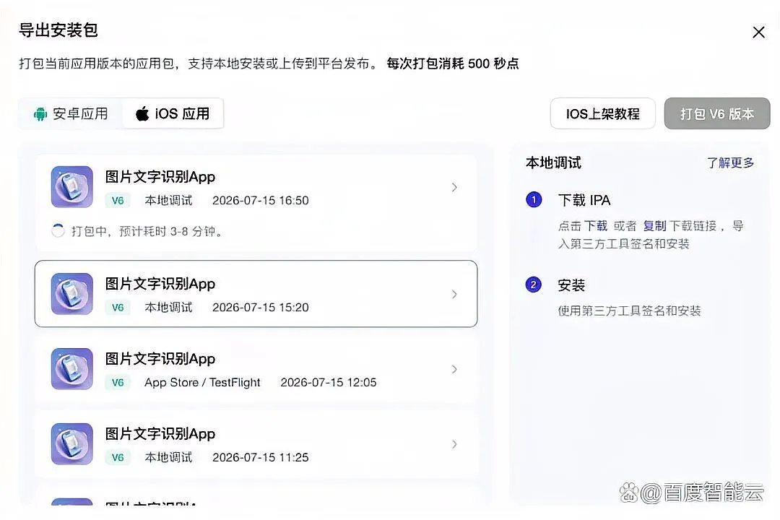Click 本地调试 label in the 15:20 row

pos(168,308)
